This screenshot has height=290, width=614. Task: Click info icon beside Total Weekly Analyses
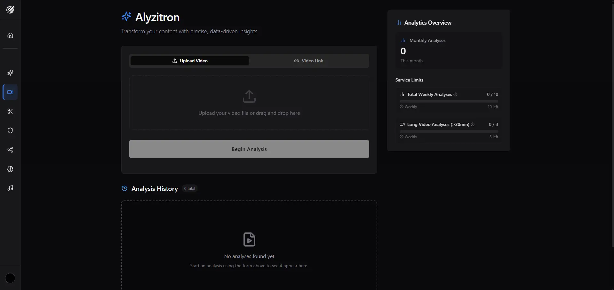click(455, 94)
